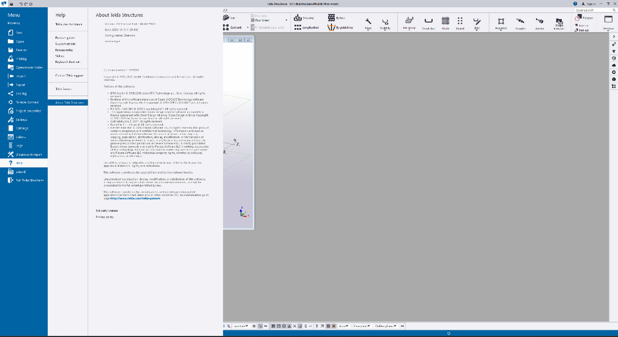Click New in the file menu
This screenshot has height=337, width=618.
pos(24,33)
